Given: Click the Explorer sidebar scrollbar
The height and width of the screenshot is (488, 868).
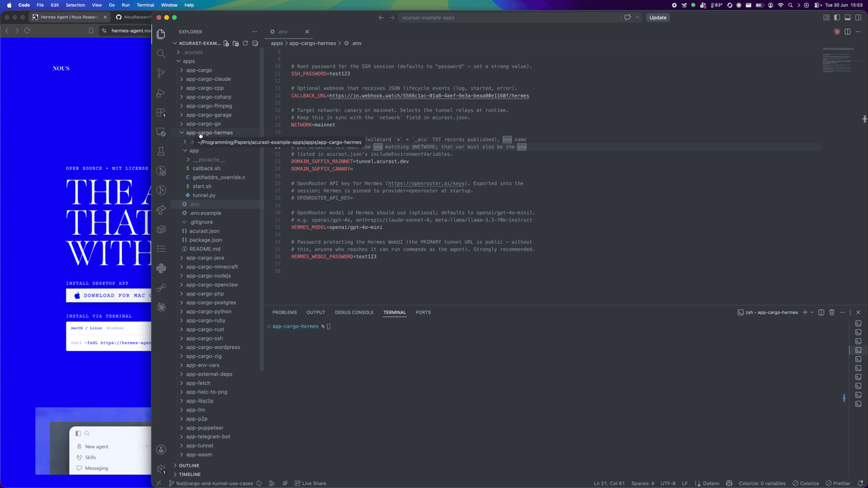Looking at the screenshot, I should pyautogui.click(x=262, y=209).
